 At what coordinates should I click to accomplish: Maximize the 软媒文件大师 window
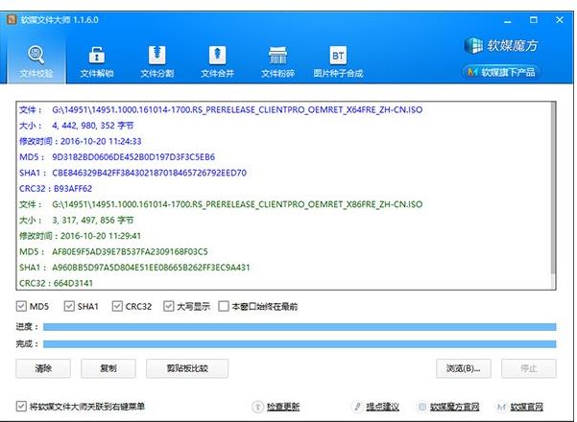coord(534,20)
